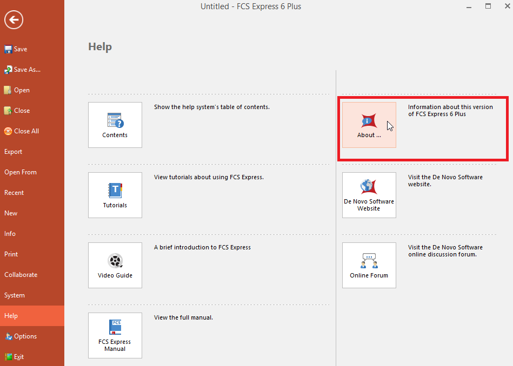Screen dimensions: 513x366
Task: Click 'A brief introduction to FCS Express' text
Action: (202, 247)
